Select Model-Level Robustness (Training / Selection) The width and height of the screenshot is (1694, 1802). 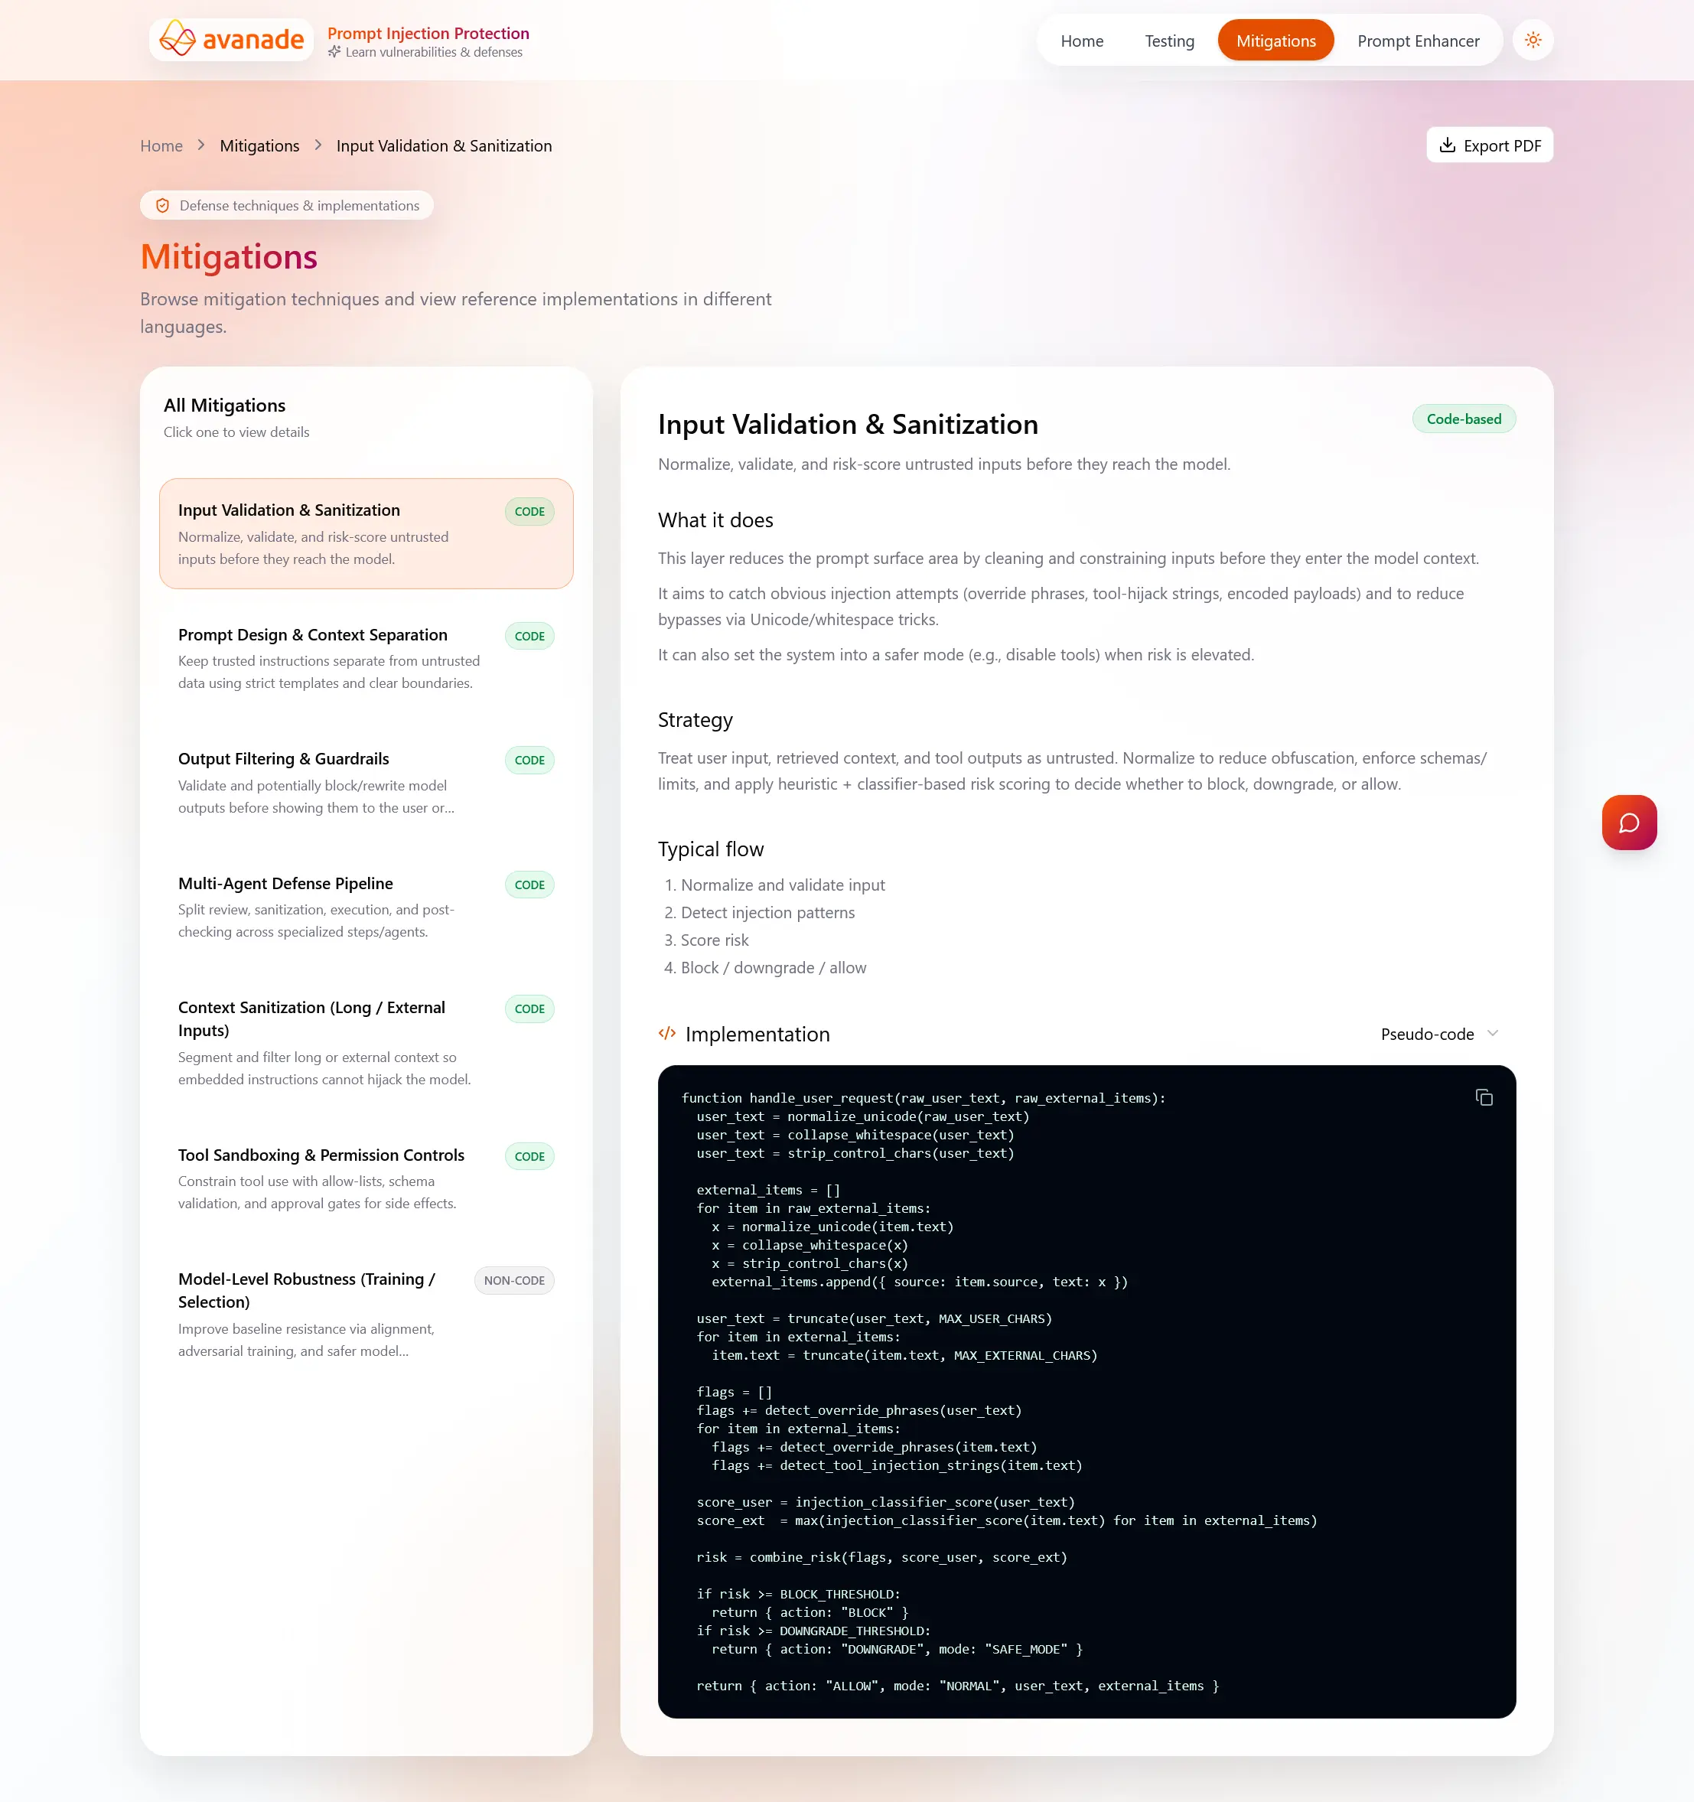366,1315
